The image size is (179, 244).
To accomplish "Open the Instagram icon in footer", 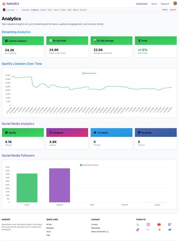I will point(148,225).
